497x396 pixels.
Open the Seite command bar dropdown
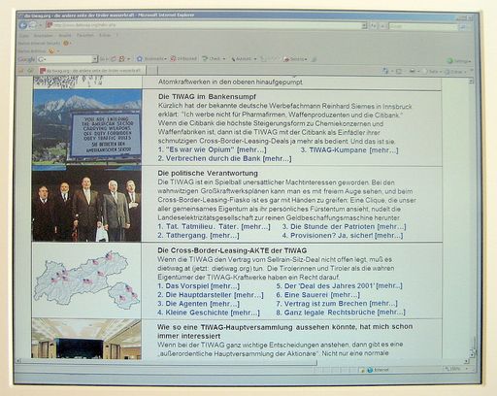[x=432, y=72]
